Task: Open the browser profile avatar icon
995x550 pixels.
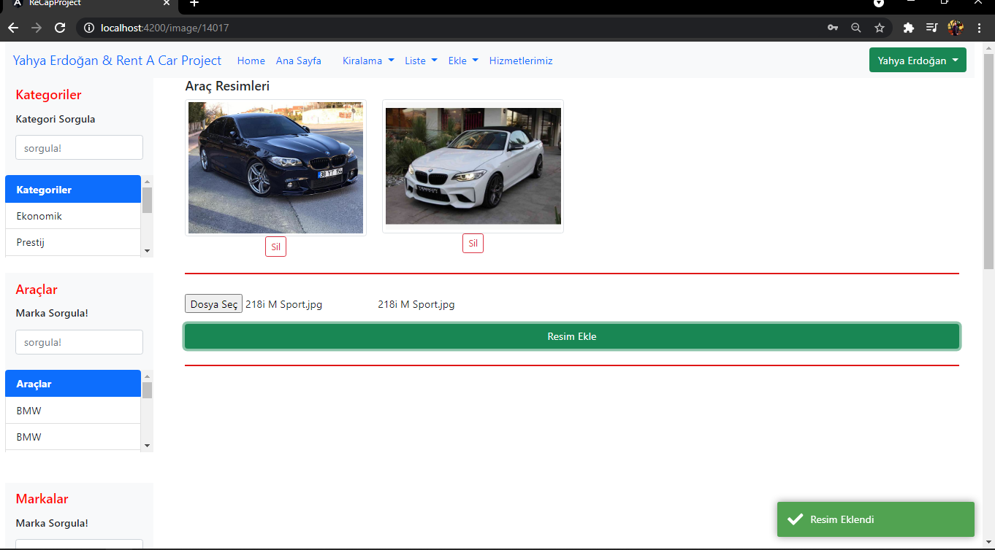Action: [956, 27]
